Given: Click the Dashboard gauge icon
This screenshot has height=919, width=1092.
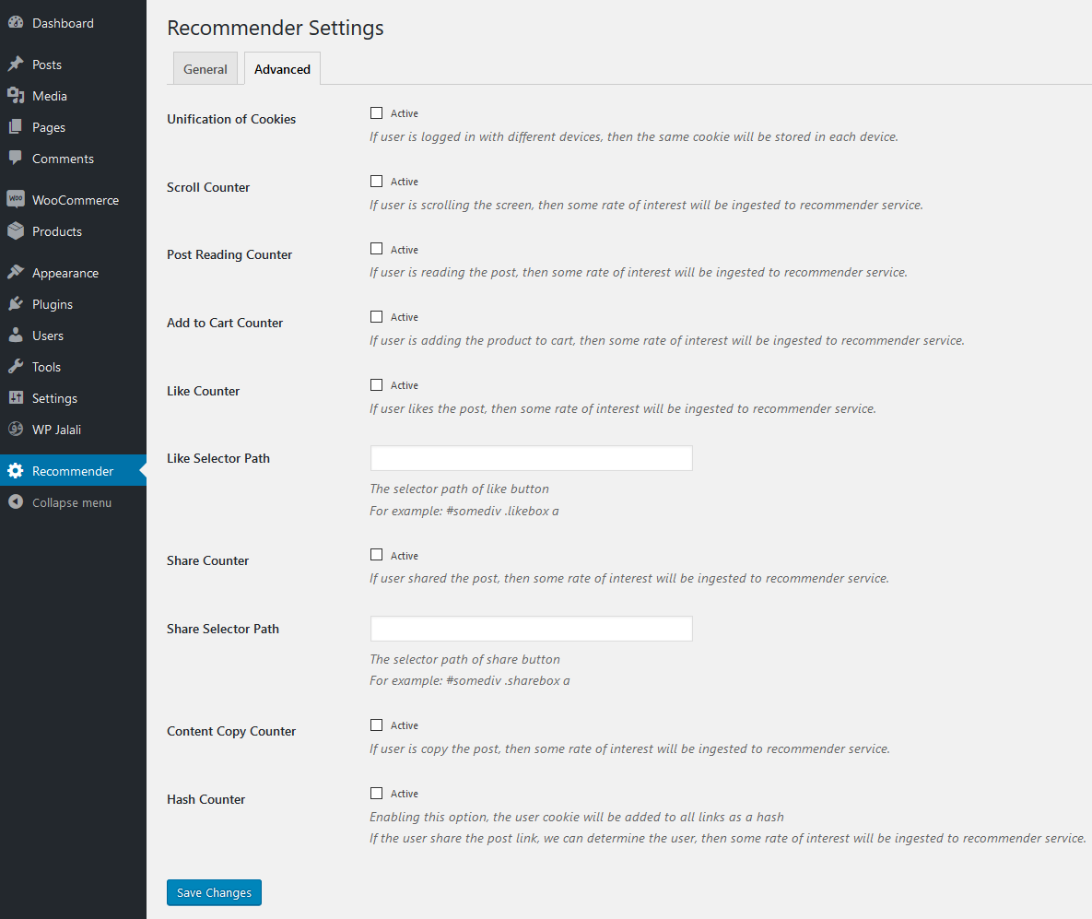Looking at the screenshot, I should [x=16, y=22].
